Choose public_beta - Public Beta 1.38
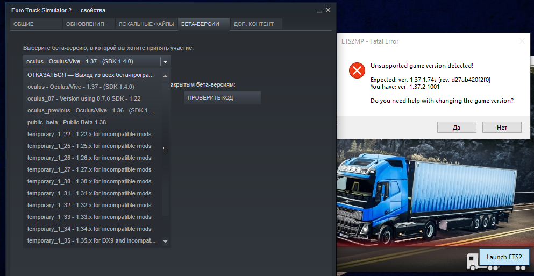This screenshot has width=534, height=276. 92,122
